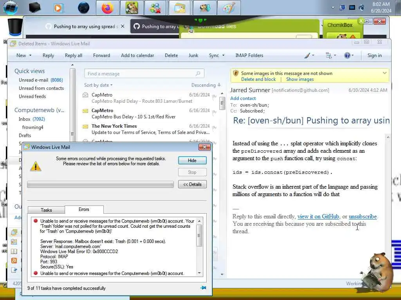Image resolution: width=401 pixels, height=300 pixels.
Task: Open IMAP Folders
Action: click(x=249, y=55)
